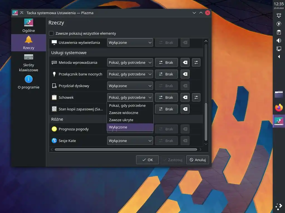Configure Schowek applet settings icon
The image size is (285, 213).
196,97
